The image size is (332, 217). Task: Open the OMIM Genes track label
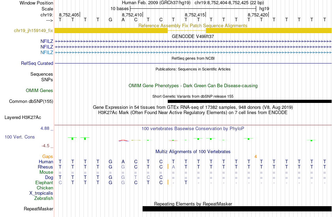click(x=39, y=90)
